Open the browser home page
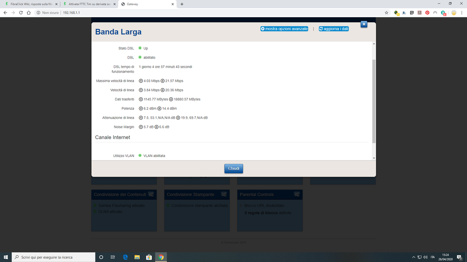 tap(29, 13)
